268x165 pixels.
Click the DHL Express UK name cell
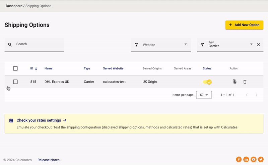(x=57, y=82)
